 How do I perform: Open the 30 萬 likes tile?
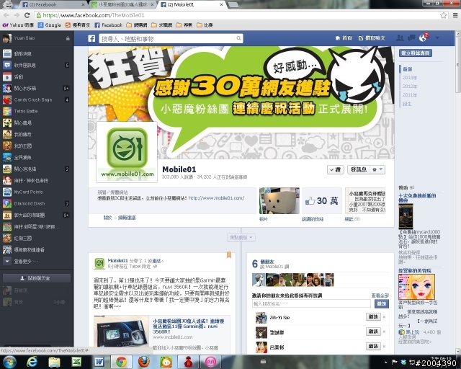pos(322,200)
